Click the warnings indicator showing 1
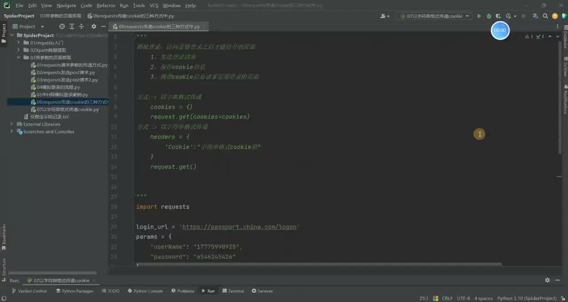This screenshot has width=568, height=302. 529,37
